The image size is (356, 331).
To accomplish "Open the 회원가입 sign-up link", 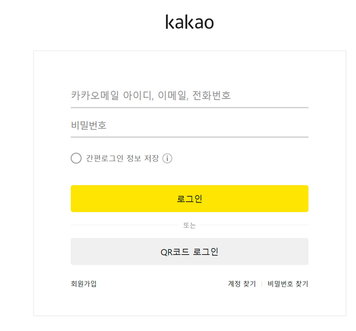I will click(83, 284).
